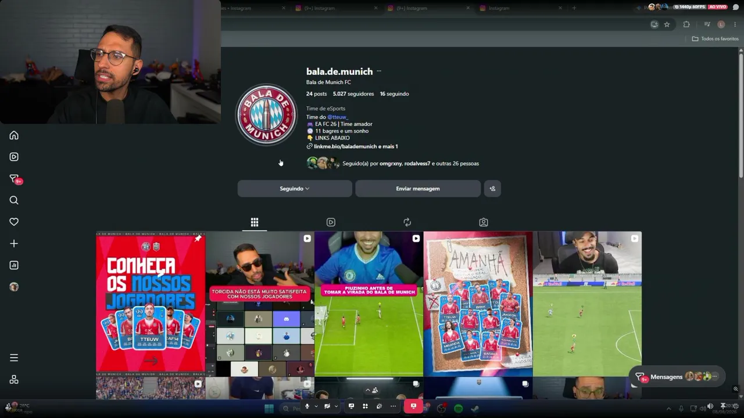Open a new browser tab
744x418 pixels.
[x=574, y=8]
